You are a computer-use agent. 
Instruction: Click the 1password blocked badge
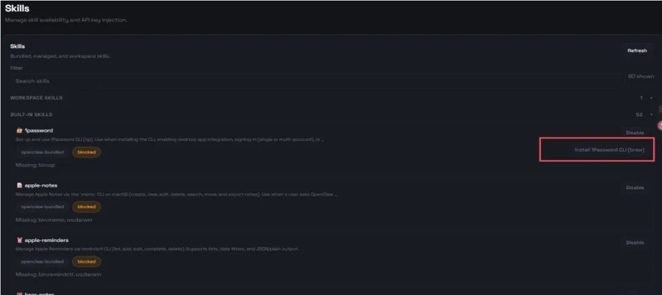86,152
